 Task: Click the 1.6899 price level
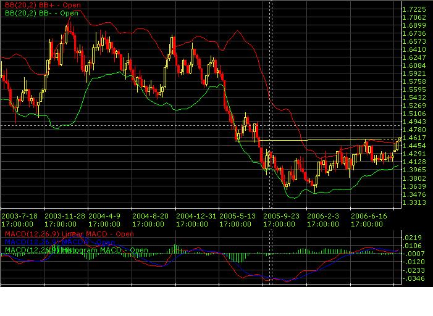[x=414, y=26]
